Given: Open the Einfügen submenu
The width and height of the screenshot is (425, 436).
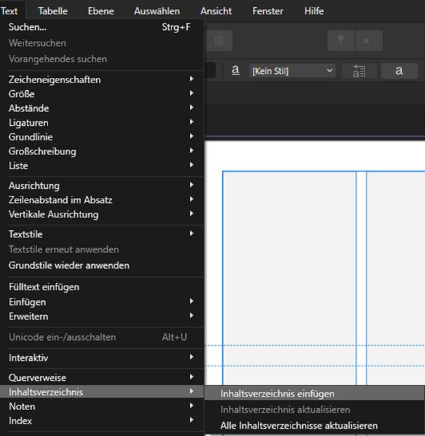Looking at the screenshot, I should point(102,302).
